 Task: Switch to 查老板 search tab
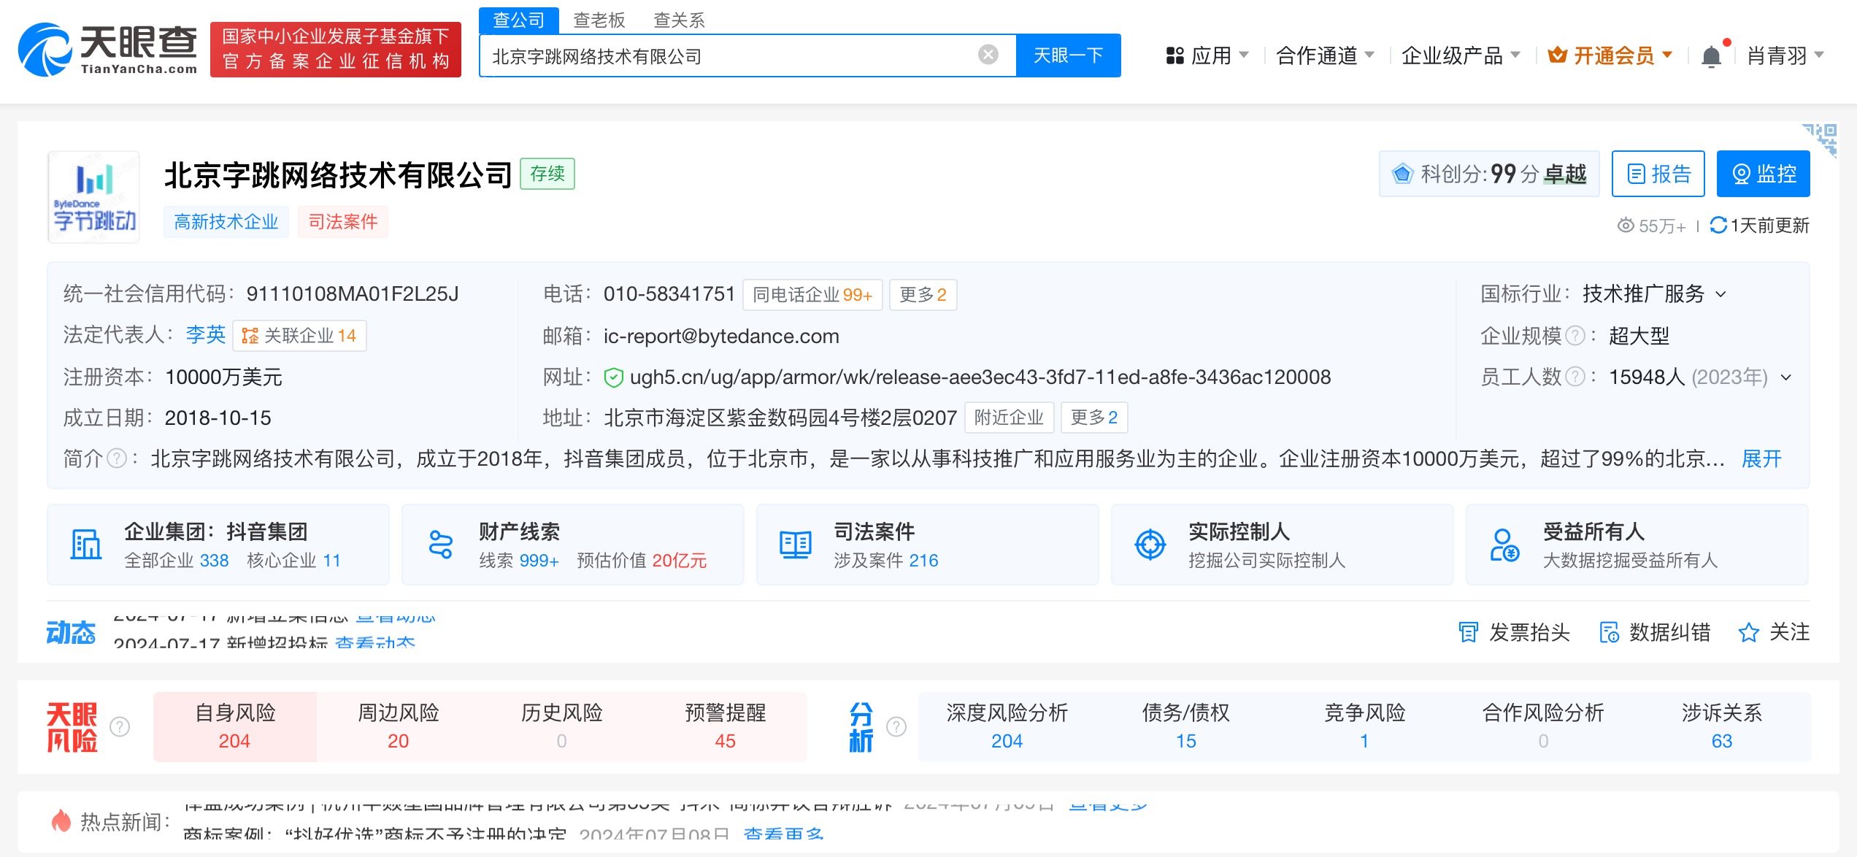click(599, 20)
